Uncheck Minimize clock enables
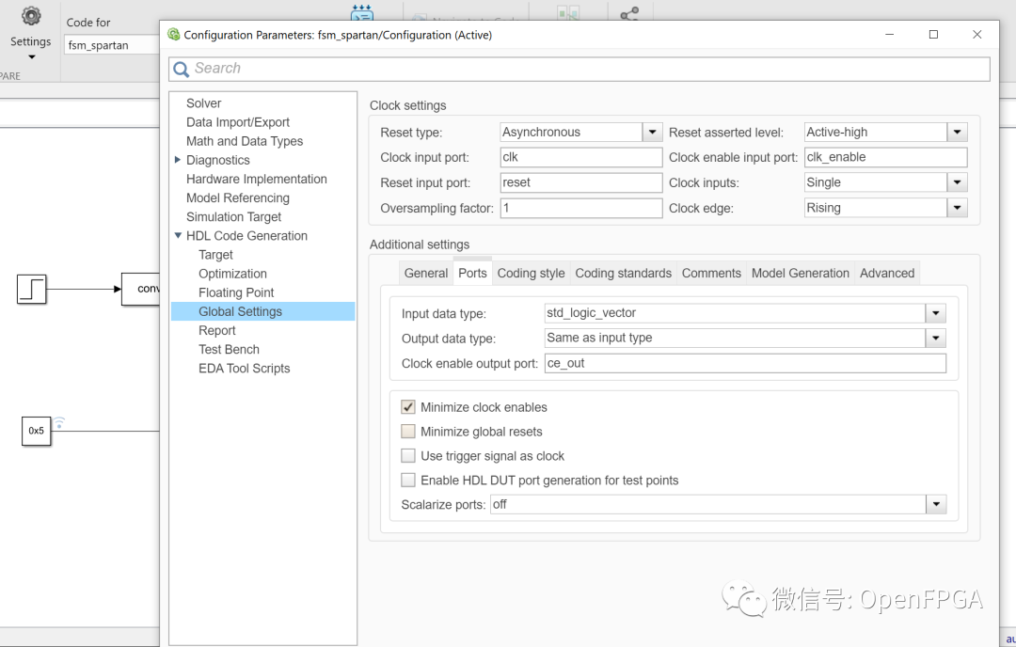 click(x=408, y=407)
